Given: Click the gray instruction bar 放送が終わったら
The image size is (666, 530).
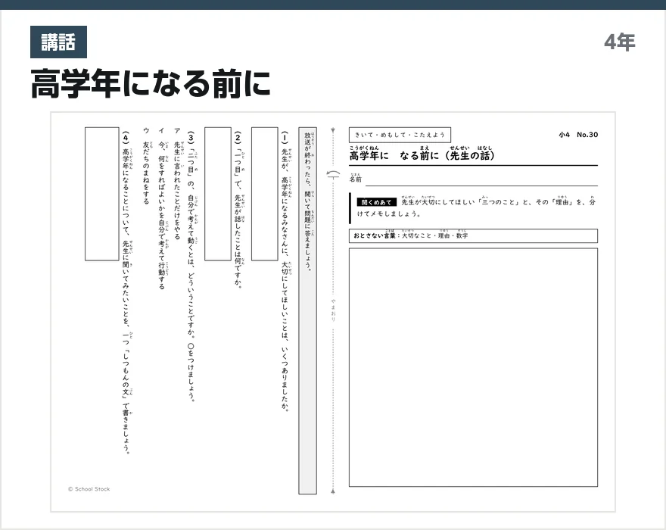Looking at the screenshot, I should tap(307, 310).
